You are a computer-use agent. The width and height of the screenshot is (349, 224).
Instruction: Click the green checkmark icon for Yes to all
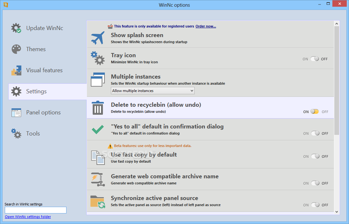(x=98, y=129)
